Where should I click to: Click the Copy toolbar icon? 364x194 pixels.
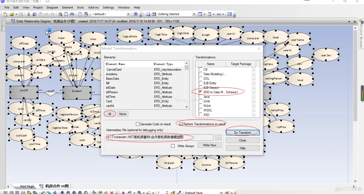point(34,14)
